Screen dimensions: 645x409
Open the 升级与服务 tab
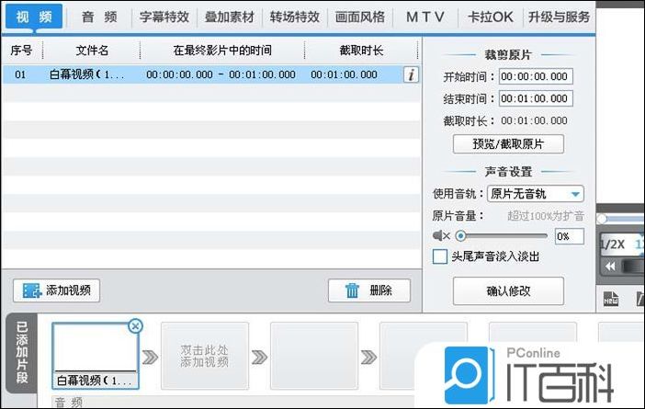pyautogui.click(x=559, y=17)
